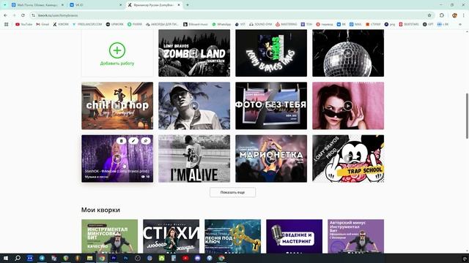Screen dimensions: 469x263
Task: Bookmark this page with the star icon
Action: tap(429, 15)
